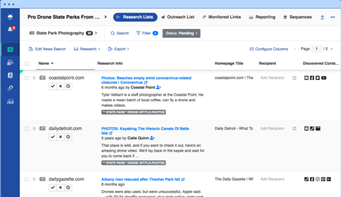Click Add Recipient for dailydetroit.com
The height and width of the screenshot is (197, 341).
point(272,129)
